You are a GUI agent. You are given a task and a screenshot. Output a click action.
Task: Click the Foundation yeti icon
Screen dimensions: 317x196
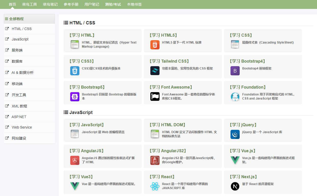[x=235, y=97]
